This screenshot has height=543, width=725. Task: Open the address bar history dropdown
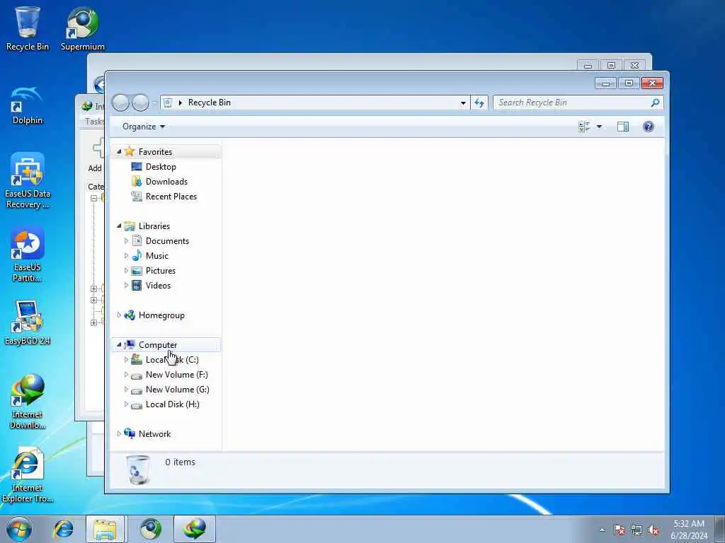point(463,103)
